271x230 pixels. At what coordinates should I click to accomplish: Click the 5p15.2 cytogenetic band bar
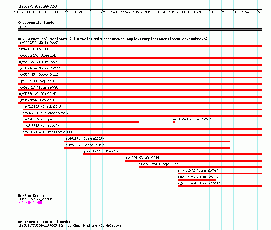140,30
